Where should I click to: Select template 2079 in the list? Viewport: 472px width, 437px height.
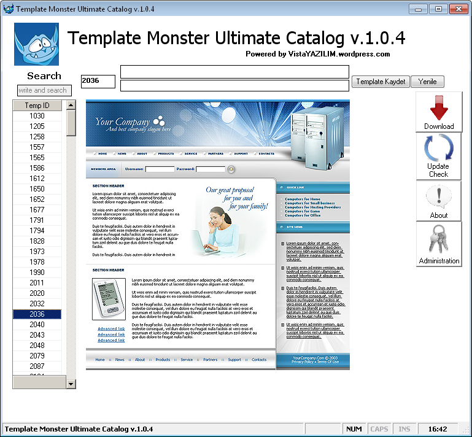pyautogui.click(x=37, y=356)
